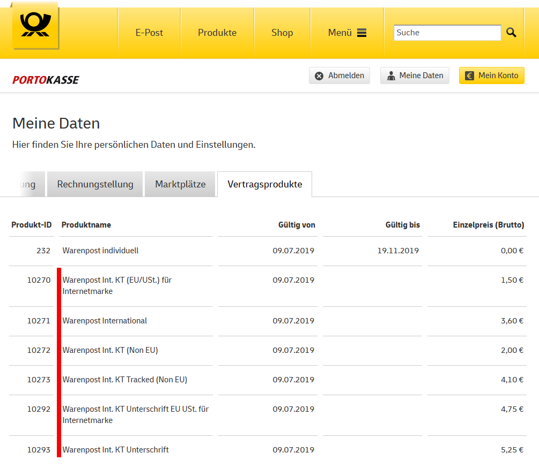Select Warenpost Int. KT Tracked (Non EU)
Screen dimensions: 539x468
pyautogui.click(x=125, y=380)
